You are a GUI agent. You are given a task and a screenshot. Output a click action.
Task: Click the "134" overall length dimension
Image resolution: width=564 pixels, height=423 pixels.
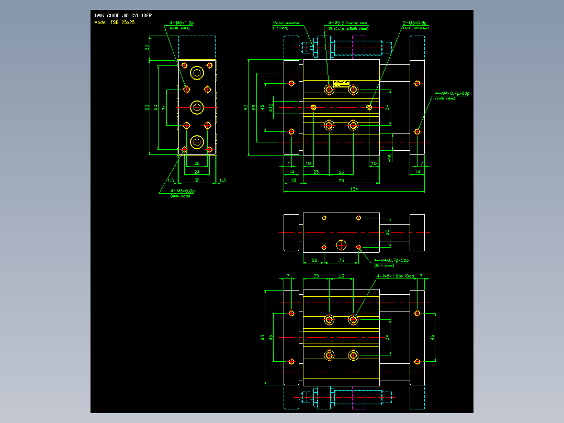[354, 189]
